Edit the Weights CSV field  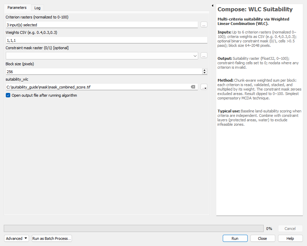106,40
